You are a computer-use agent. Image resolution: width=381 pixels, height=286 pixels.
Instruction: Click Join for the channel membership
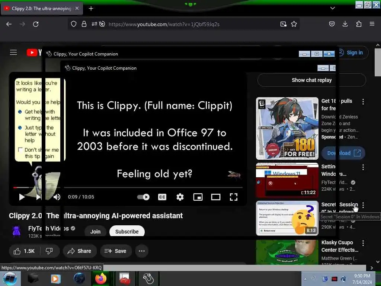click(96, 232)
